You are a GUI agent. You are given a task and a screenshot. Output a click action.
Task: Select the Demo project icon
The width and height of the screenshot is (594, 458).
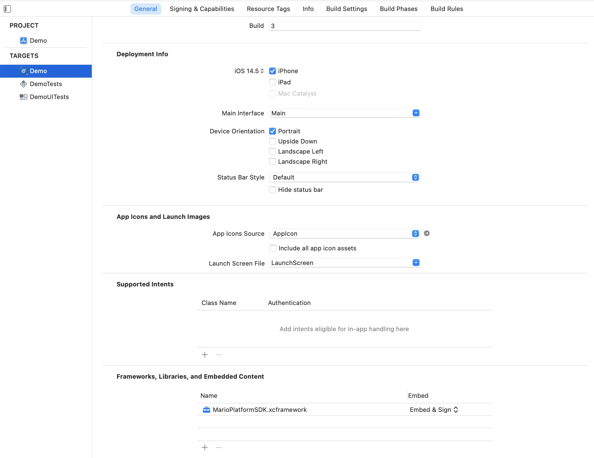pyautogui.click(x=24, y=41)
